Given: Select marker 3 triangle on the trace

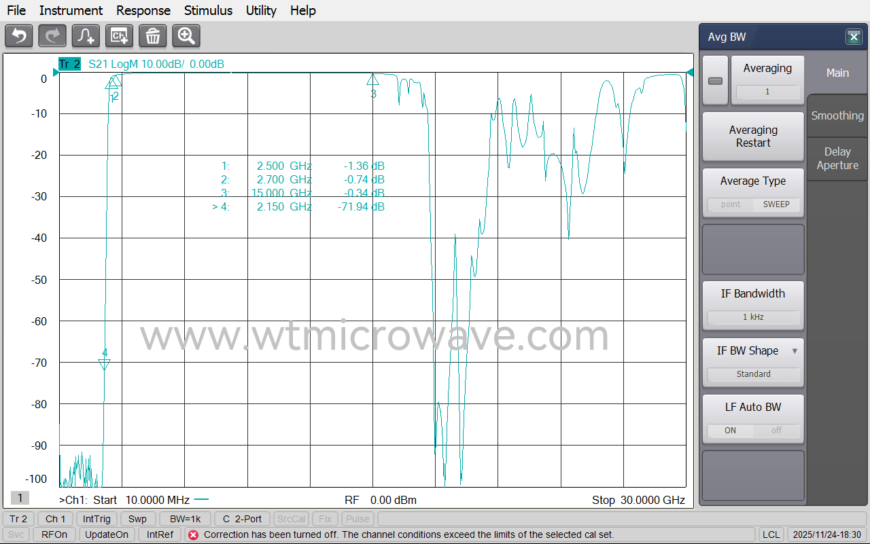Looking at the screenshot, I should click(372, 79).
